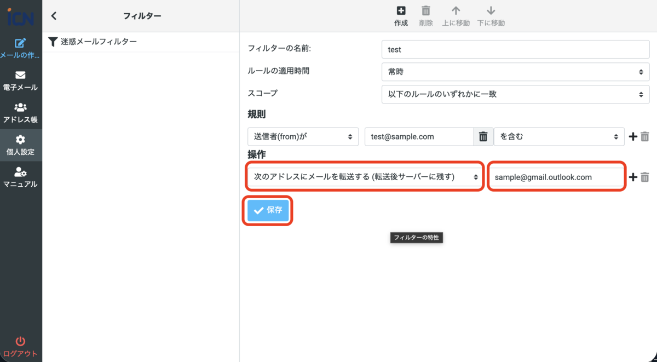Click the iCN logo in the sidebar

click(21, 16)
